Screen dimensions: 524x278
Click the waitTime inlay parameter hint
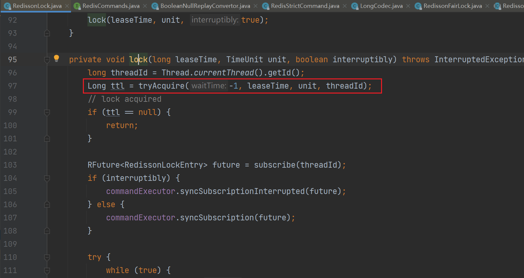(209, 86)
